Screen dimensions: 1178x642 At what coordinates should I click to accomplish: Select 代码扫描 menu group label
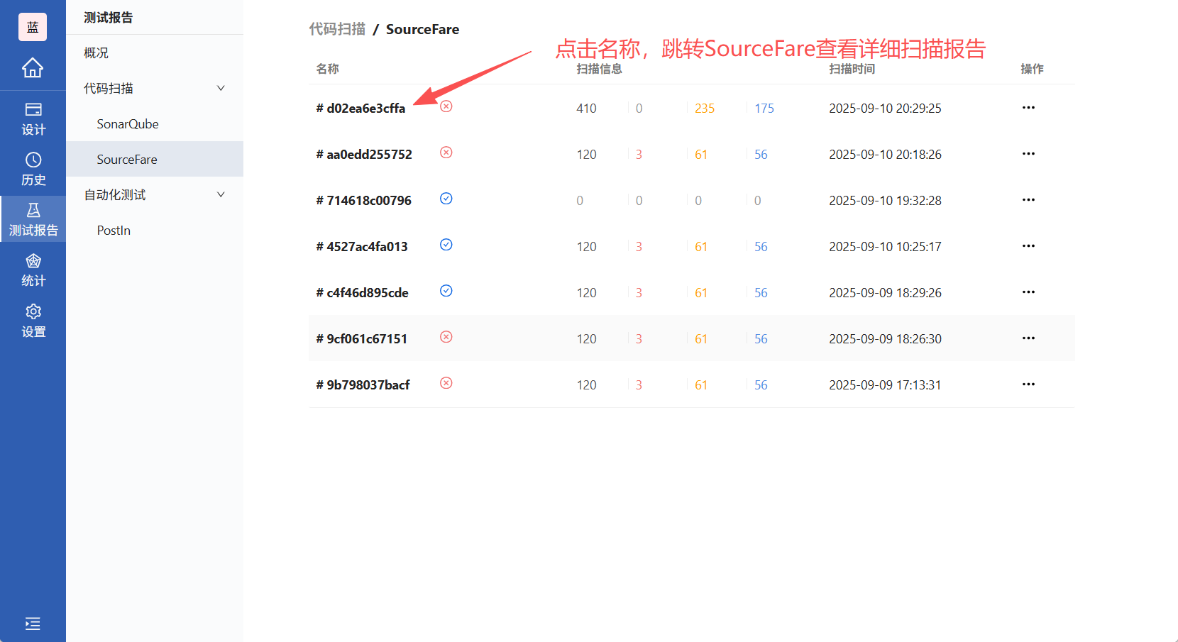click(x=109, y=88)
